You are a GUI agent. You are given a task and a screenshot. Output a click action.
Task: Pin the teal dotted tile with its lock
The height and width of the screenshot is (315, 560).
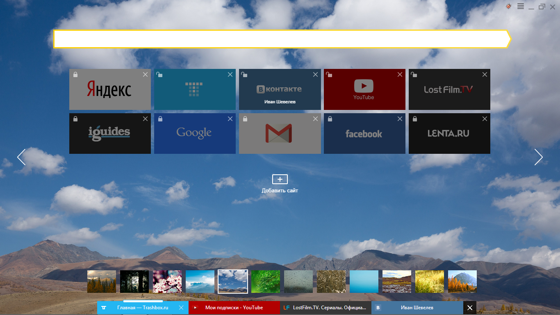[x=160, y=75]
